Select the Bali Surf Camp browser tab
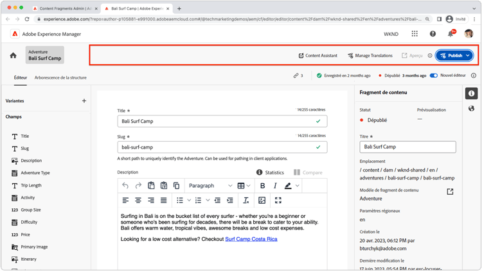The height and width of the screenshot is (271, 482). click(x=137, y=8)
